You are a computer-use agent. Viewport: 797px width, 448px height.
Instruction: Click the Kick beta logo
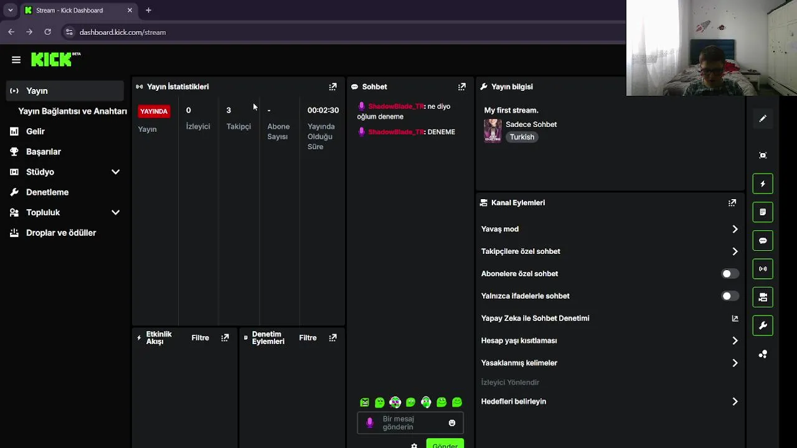tap(56, 59)
